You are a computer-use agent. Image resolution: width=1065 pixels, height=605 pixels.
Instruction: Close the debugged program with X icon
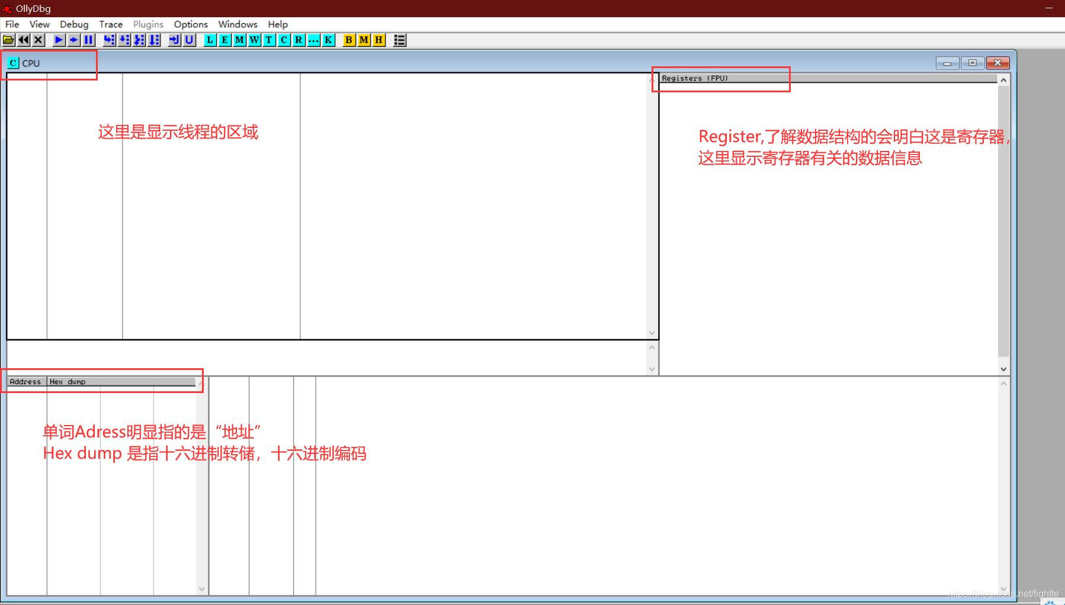pyautogui.click(x=39, y=40)
